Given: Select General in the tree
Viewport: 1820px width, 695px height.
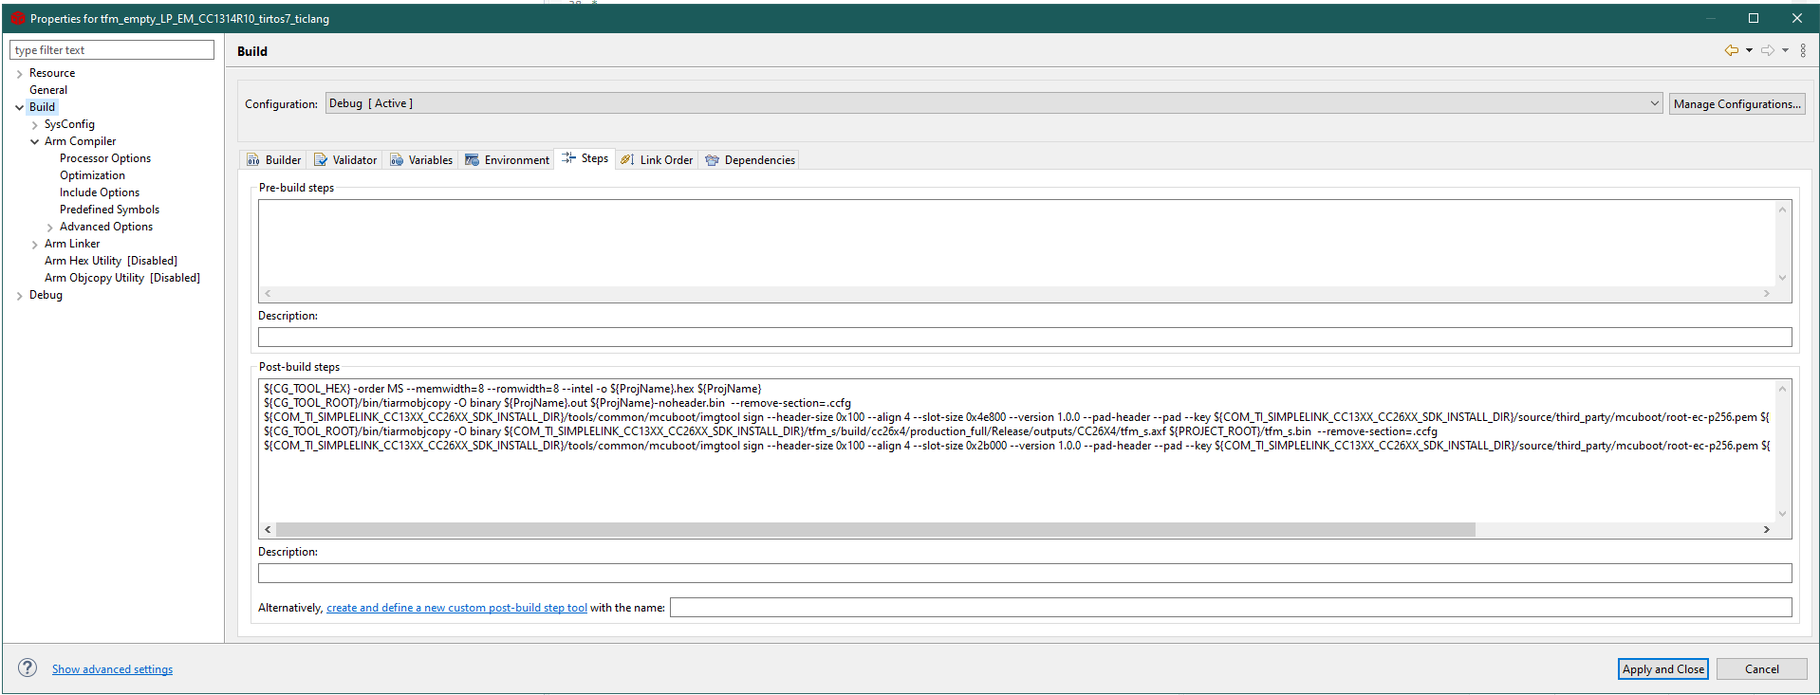Looking at the screenshot, I should (x=48, y=90).
